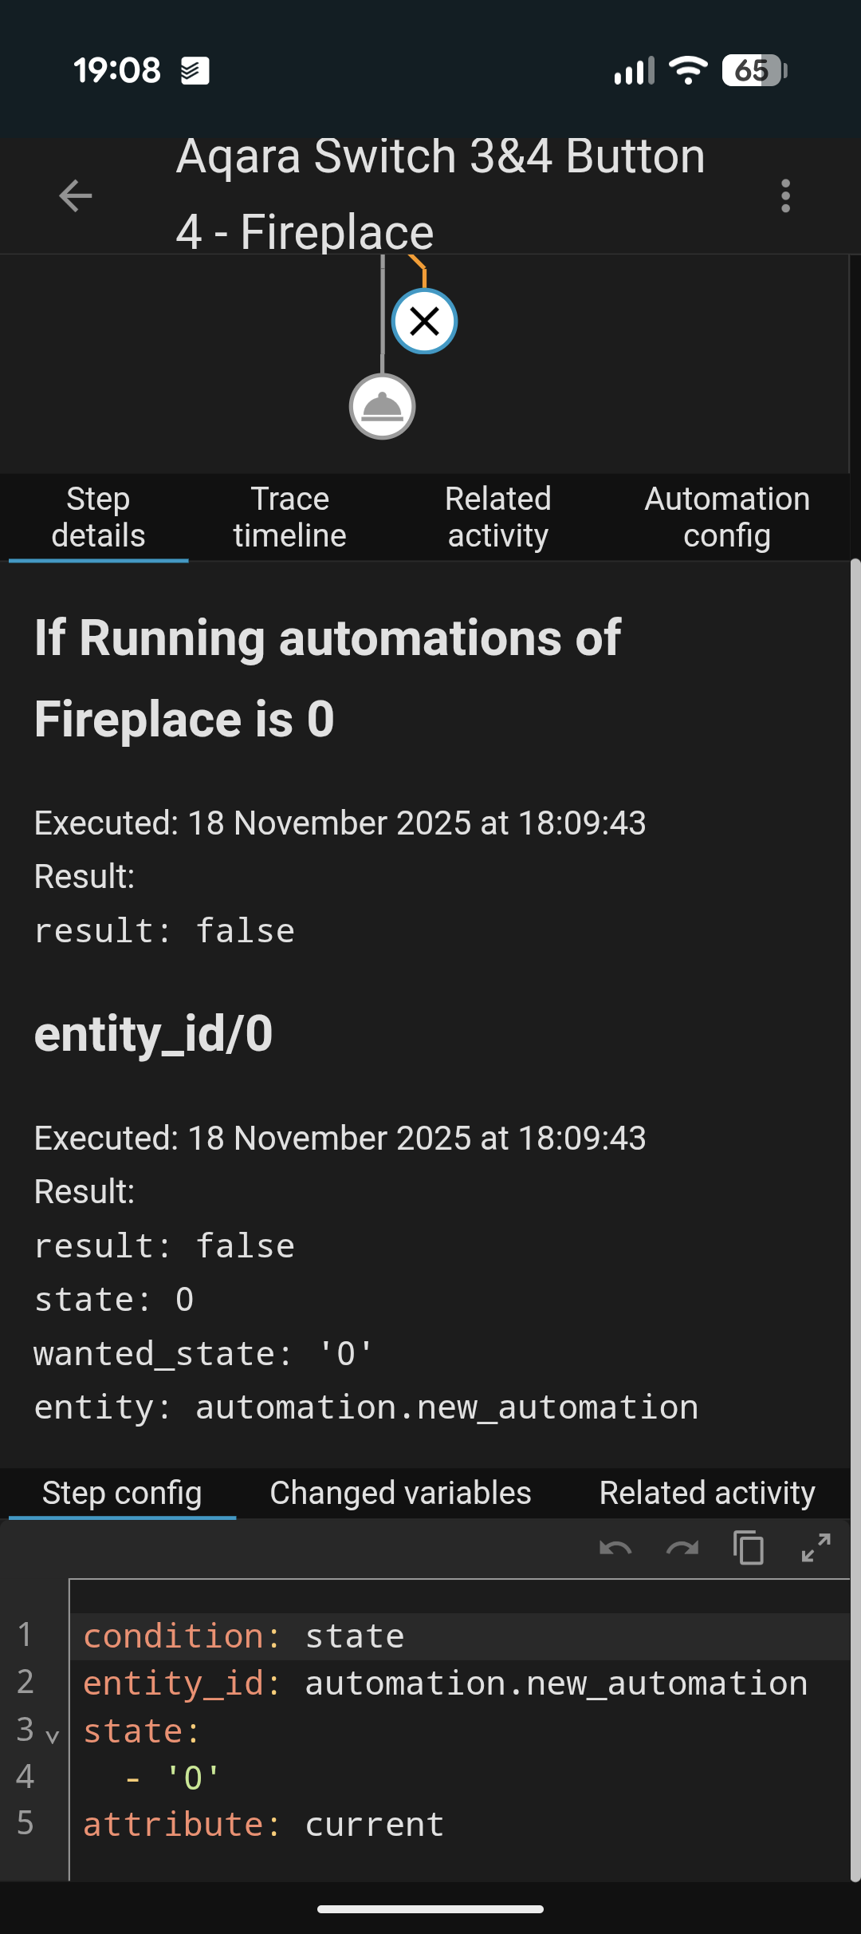This screenshot has width=861, height=1934.
Task: Show the Automation config tab
Action: click(x=726, y=517)
